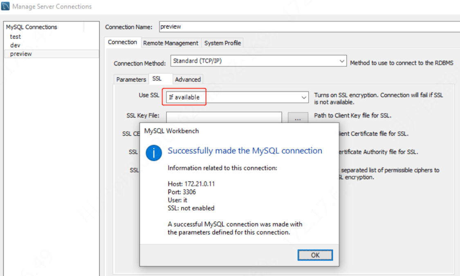Screen dimensions: 460x276
Task: Click 'Successfully made the MySQL connection' heading
Action: coord(245,151)
